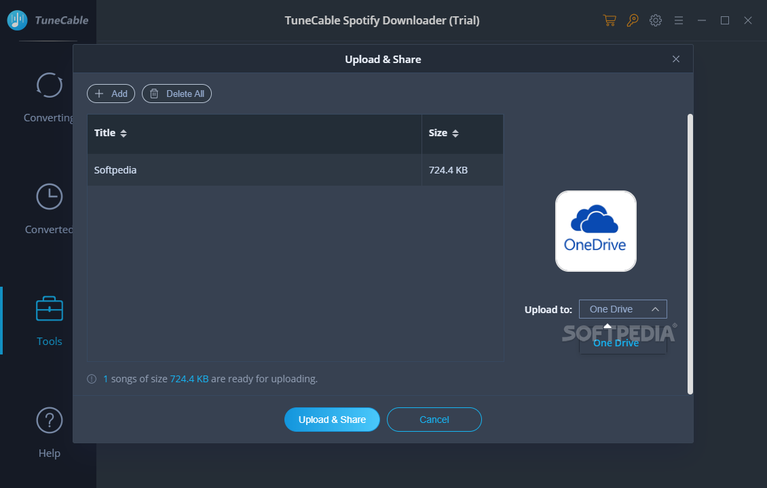Maximize the TuneCable window
This screenshot has width=767, height=488.
coord(725,20)
